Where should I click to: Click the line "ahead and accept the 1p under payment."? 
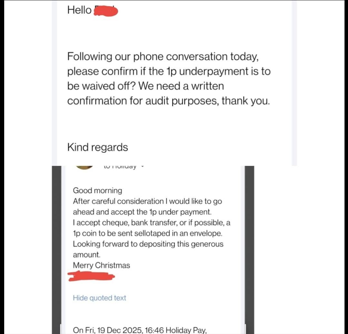142,212
